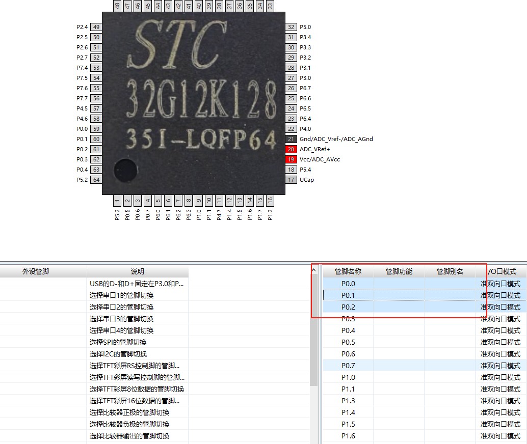Viewport: 527px width, 444px height.
Task: Click dark pin 21 box on the chip
Action: 291,139
